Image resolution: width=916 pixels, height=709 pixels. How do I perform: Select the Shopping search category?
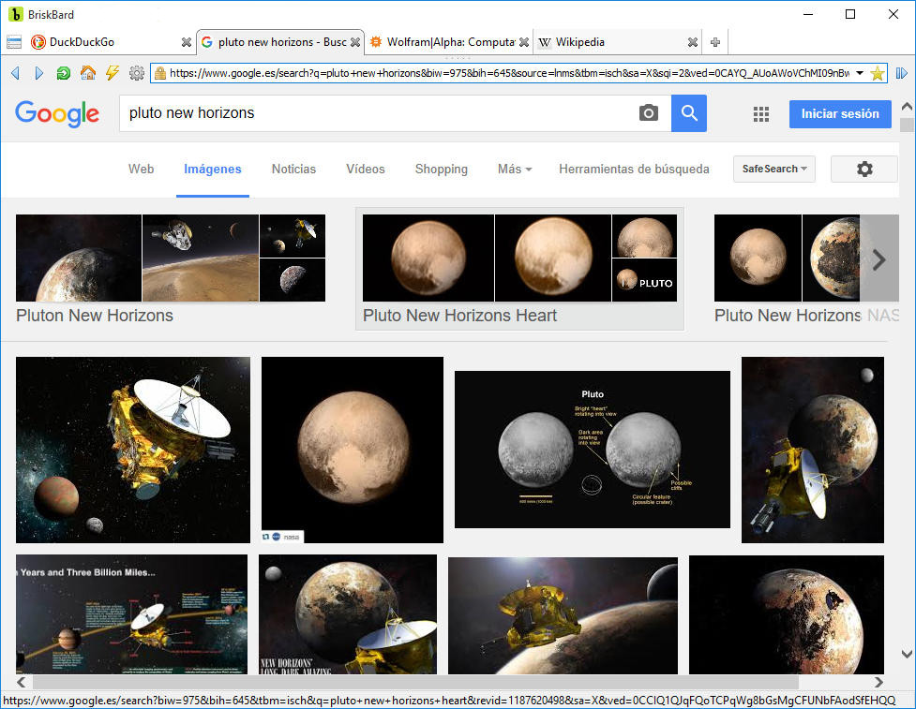coord(442,170)
